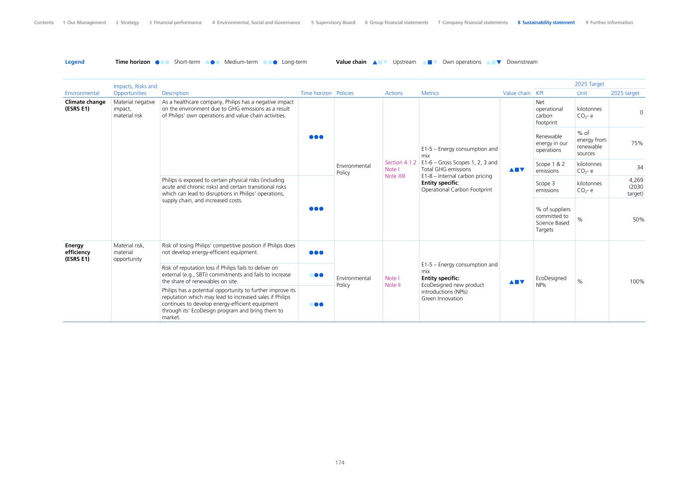Open Note I in Climate change row
This screenshot has width=680, height=480.
pyautogui.click(x=392, y=169)
